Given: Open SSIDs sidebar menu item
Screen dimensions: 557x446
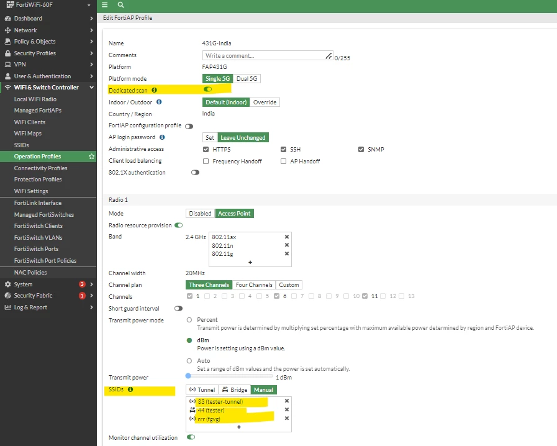Looking at the screenshot, I should click(22, 145).
